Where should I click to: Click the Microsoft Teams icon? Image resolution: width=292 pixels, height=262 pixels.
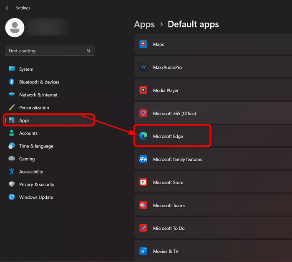[x=143, y=205]
